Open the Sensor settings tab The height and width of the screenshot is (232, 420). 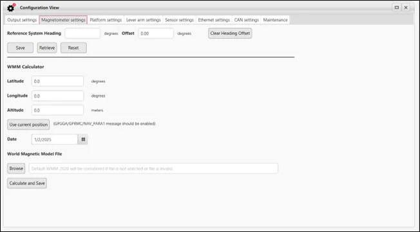point(179,20)
